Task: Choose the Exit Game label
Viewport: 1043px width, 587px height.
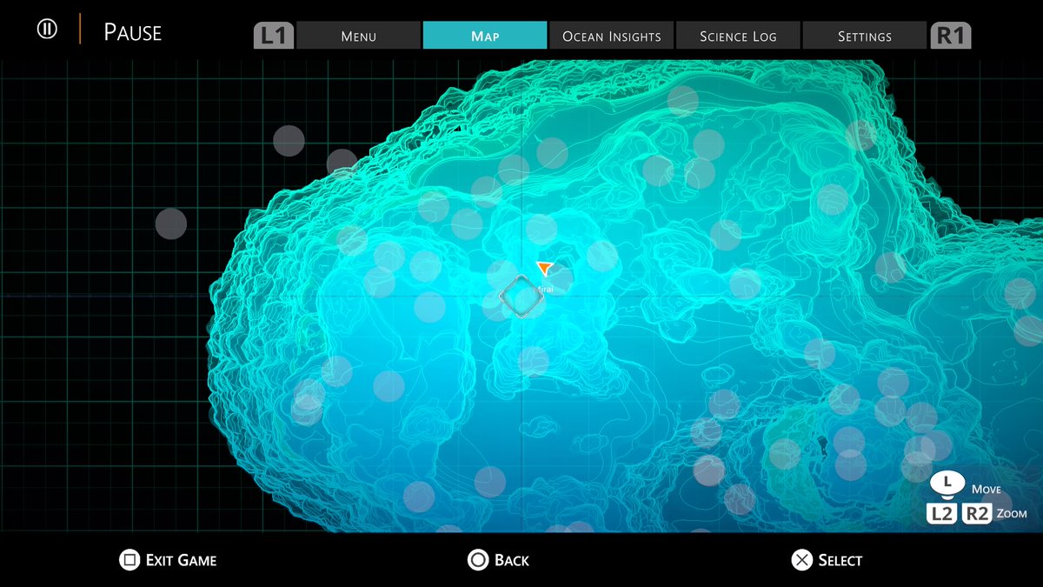Action: pos(181,560)
